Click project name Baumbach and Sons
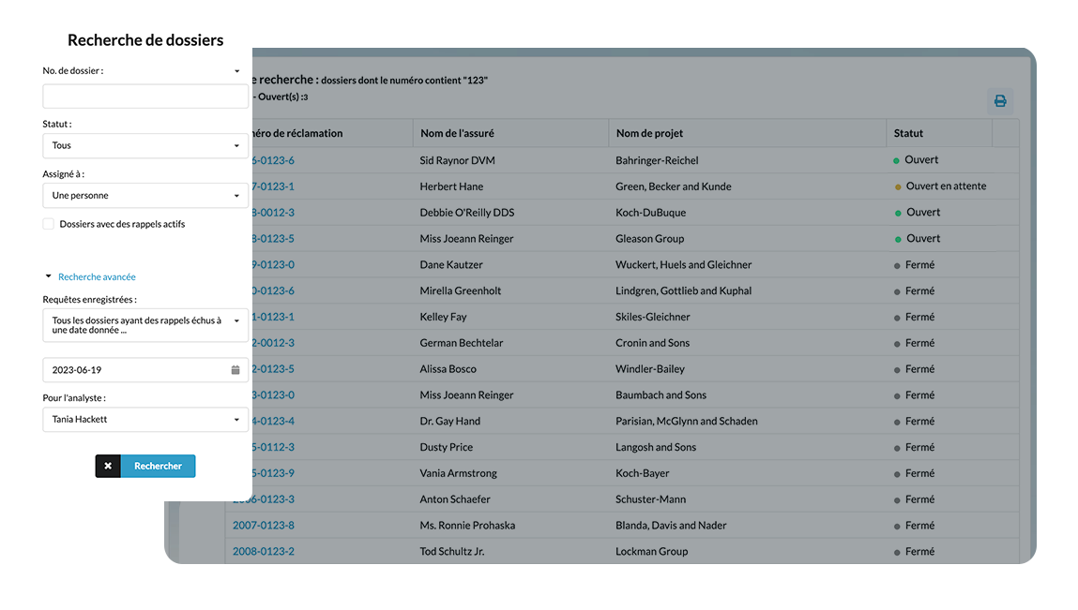This screenshot has height=610, width=1078. coord(660,395)
